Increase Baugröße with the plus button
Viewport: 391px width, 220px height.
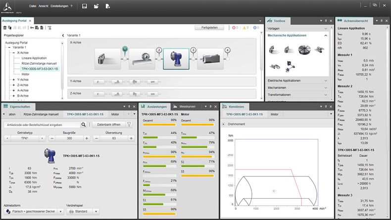[x=87, y=139]
